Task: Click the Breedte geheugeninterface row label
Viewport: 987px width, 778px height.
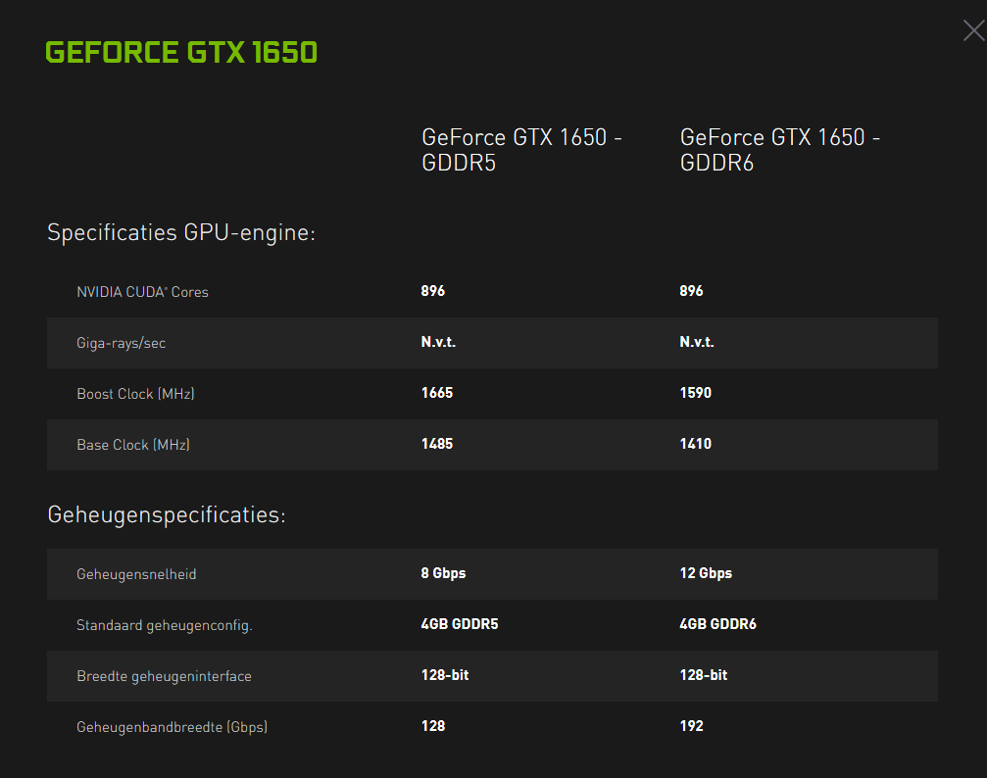Action: click(164, 676)
